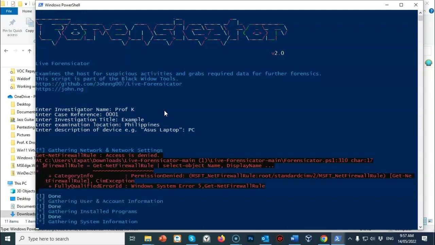Screen dimensions: 435x245
Task: Open Outlook from the taskbar
Action: click(265, 239)
